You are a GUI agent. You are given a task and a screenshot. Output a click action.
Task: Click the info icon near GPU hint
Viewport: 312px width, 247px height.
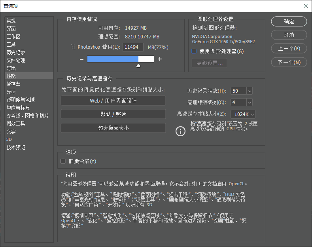[180, 131]
